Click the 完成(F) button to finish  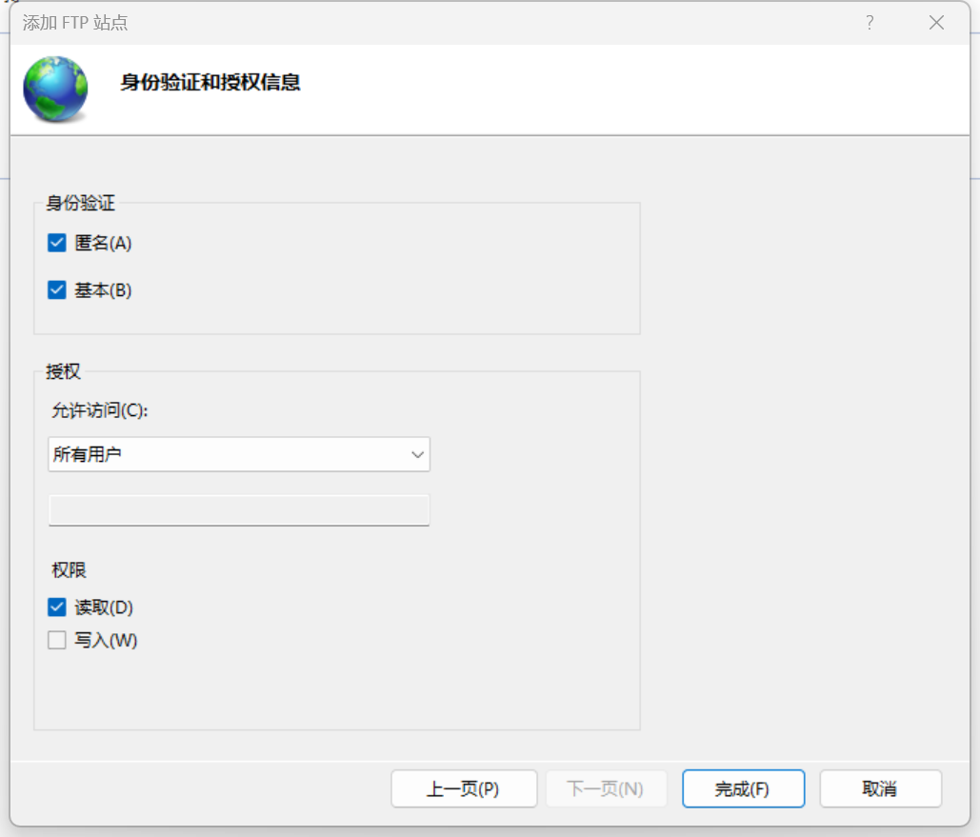click(743, 788)
